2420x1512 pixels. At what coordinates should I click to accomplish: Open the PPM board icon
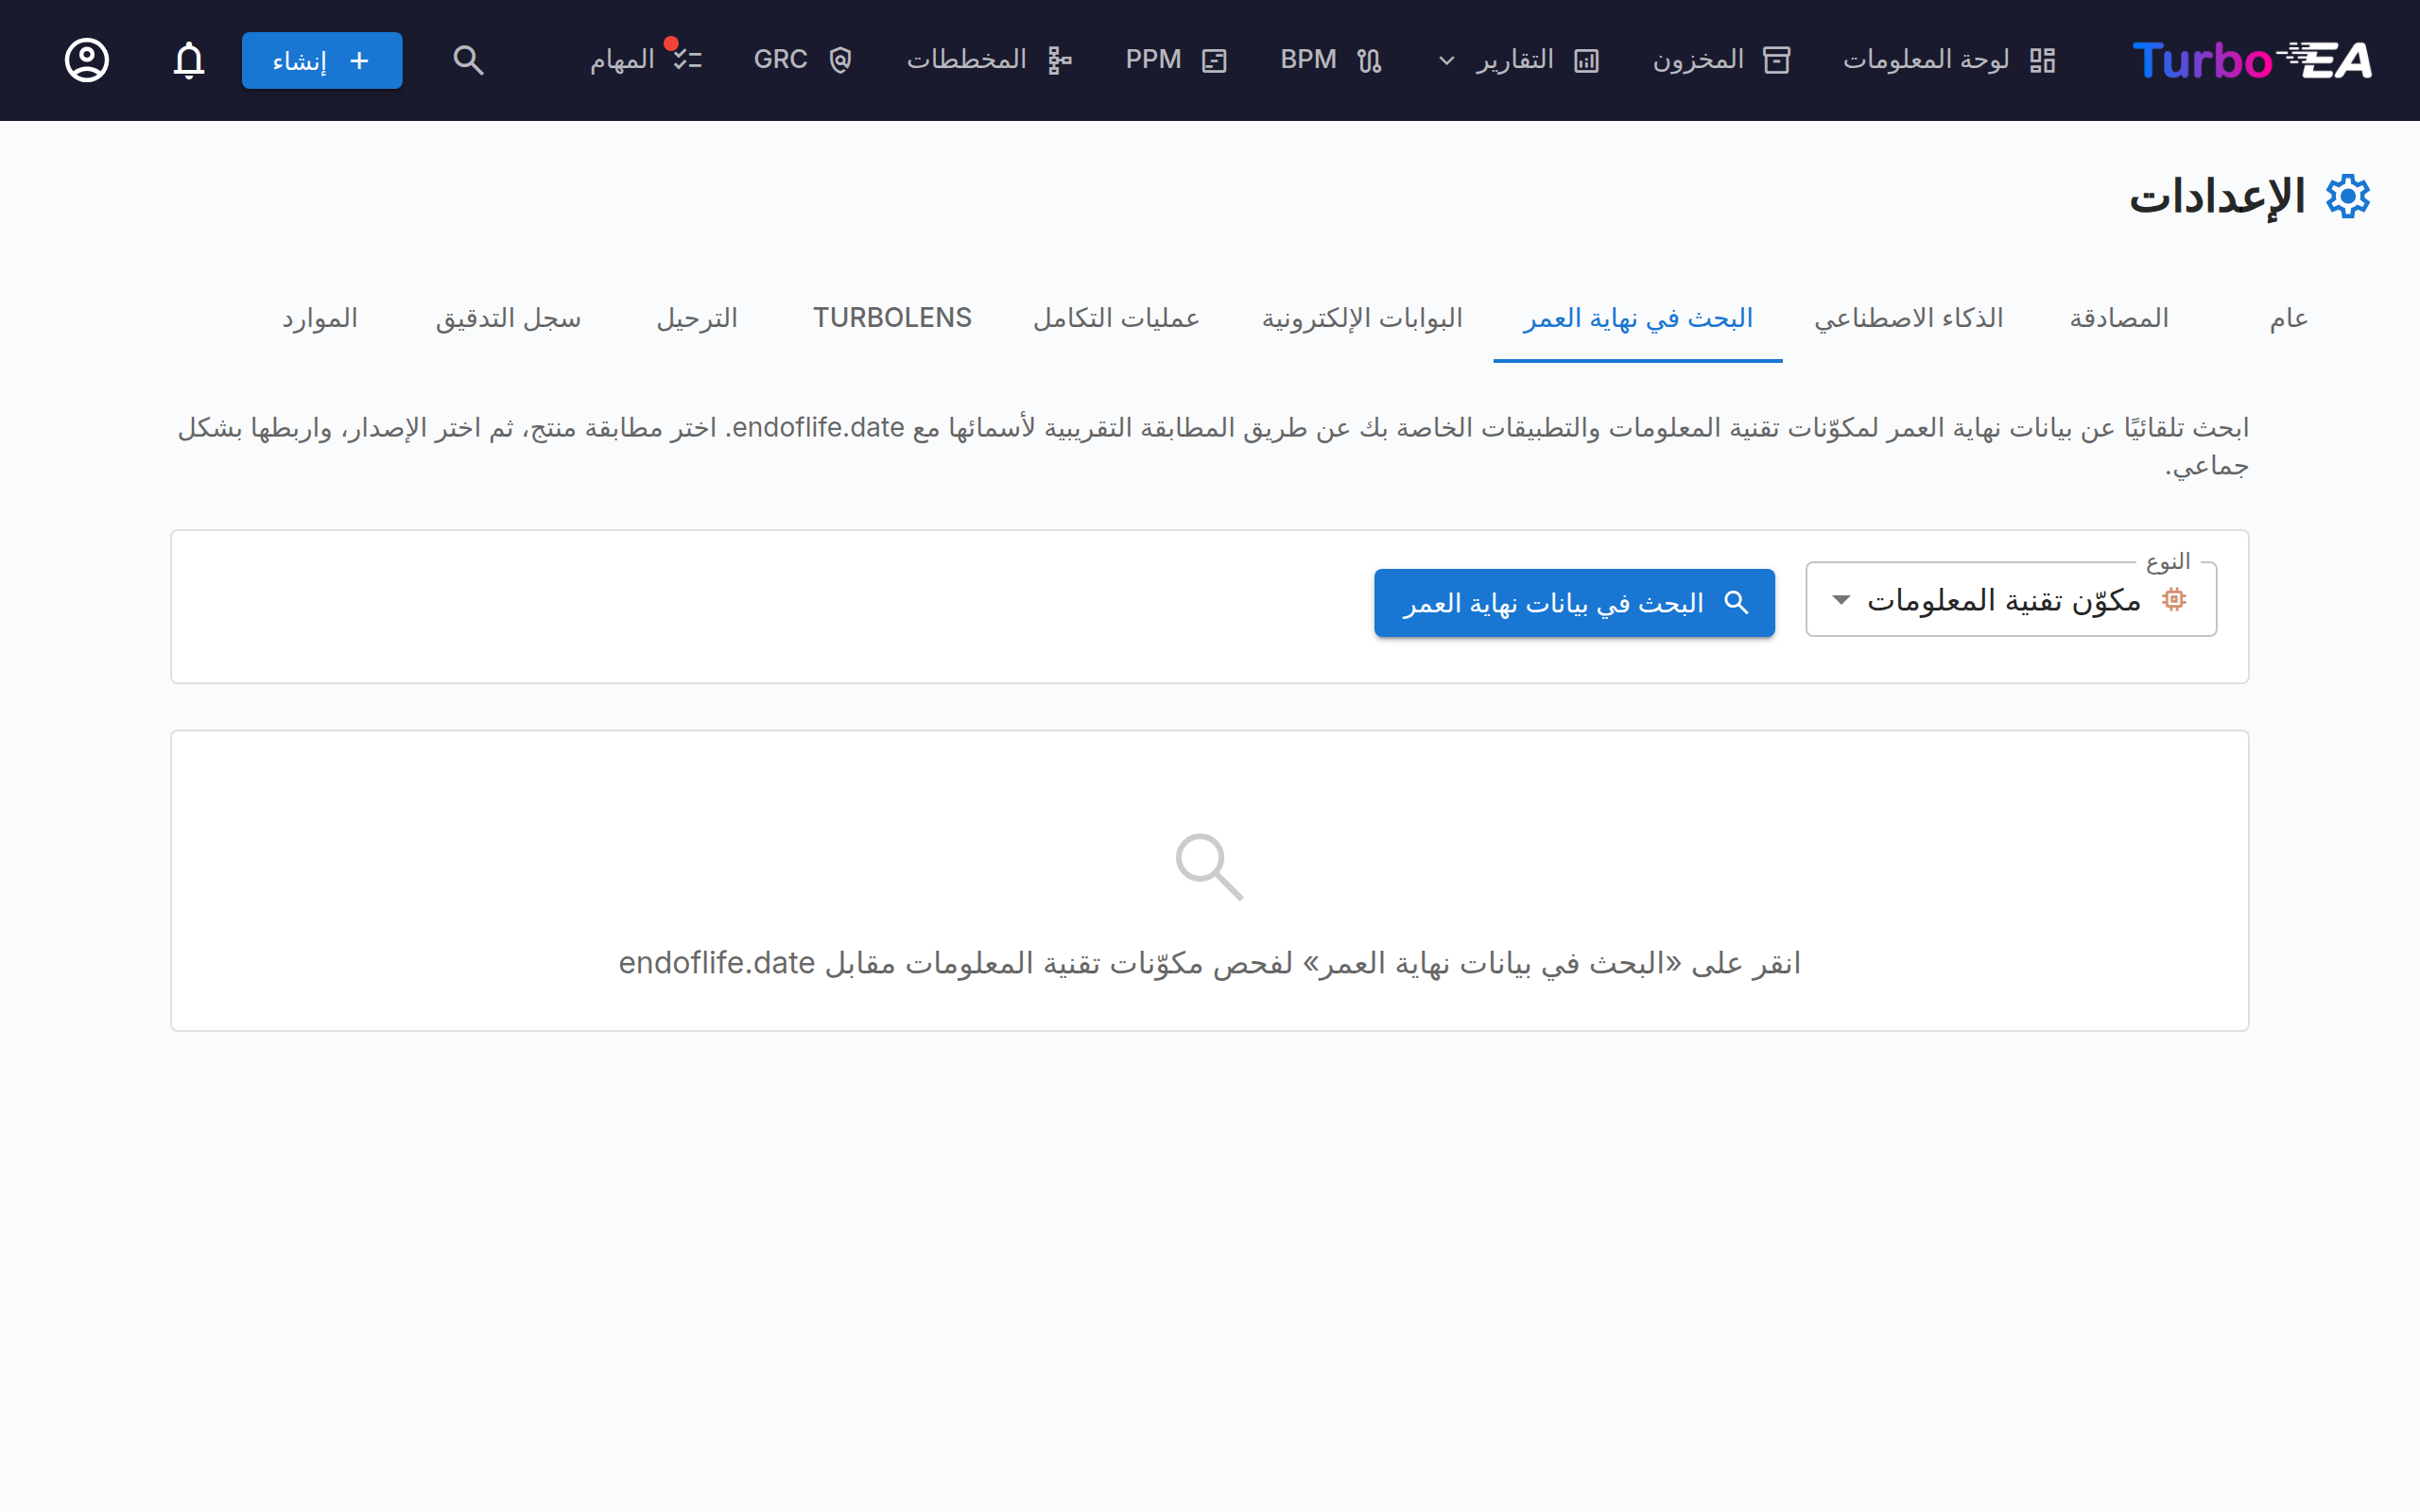tap(1214, 60)
